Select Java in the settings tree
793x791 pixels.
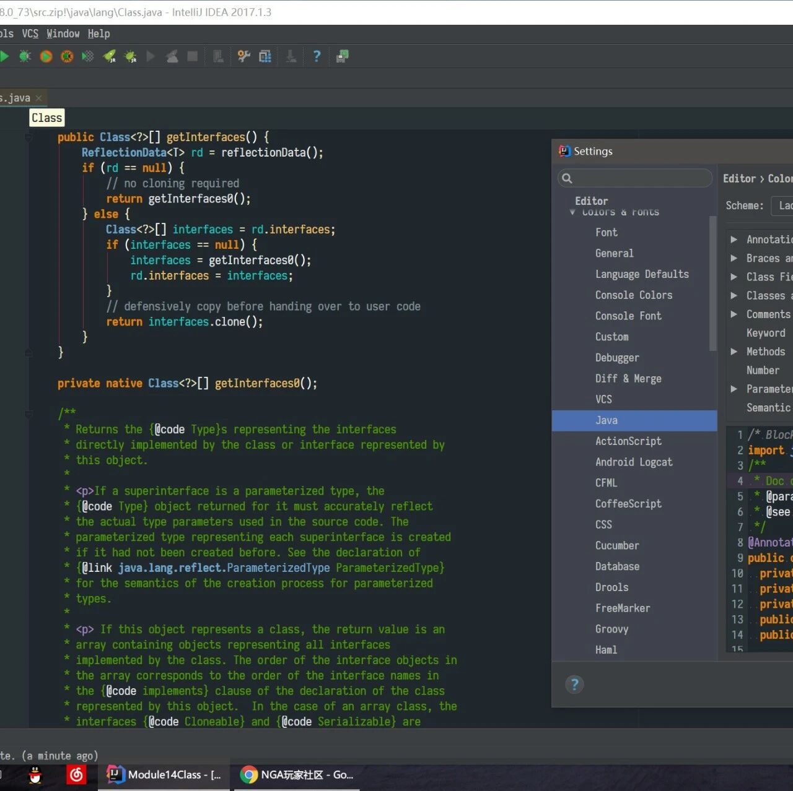[x=634, y=420]
